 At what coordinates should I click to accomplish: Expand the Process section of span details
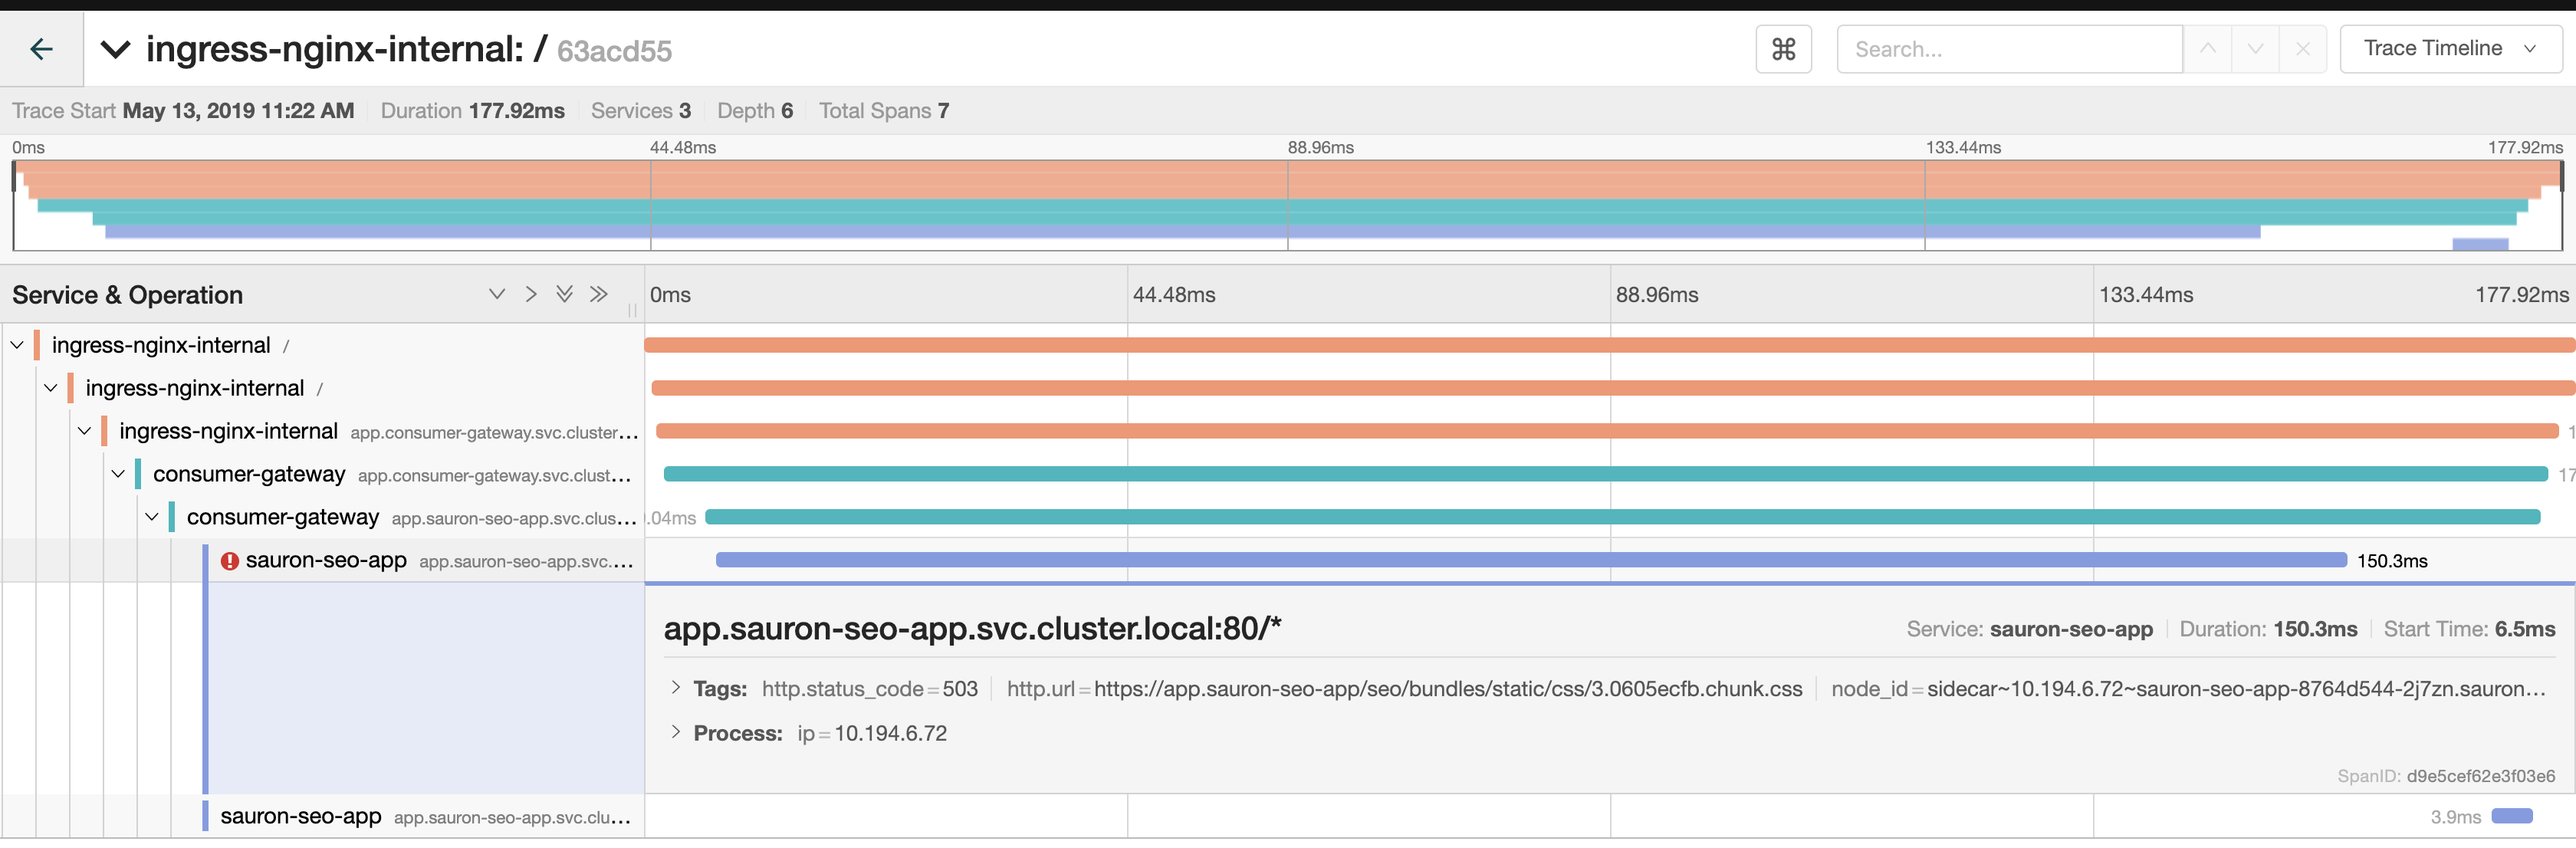676,732
